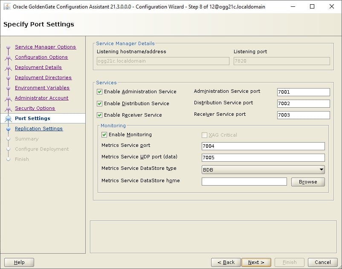Go to Administrator Account step
Image resolution: width=342 pixels, height=269 pixels.
tap(42, 98)
